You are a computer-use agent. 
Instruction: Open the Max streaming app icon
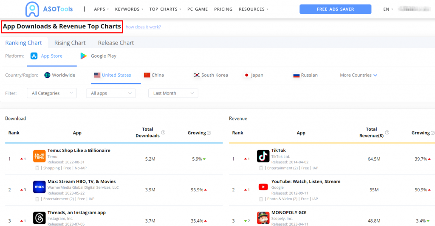click(x=39, y=187)
